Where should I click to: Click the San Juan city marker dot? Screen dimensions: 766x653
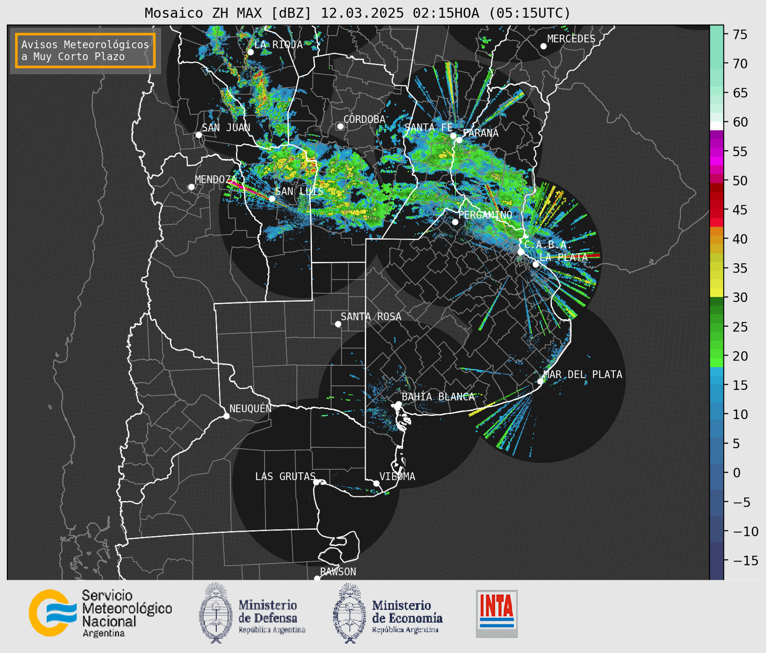(198, 135)
